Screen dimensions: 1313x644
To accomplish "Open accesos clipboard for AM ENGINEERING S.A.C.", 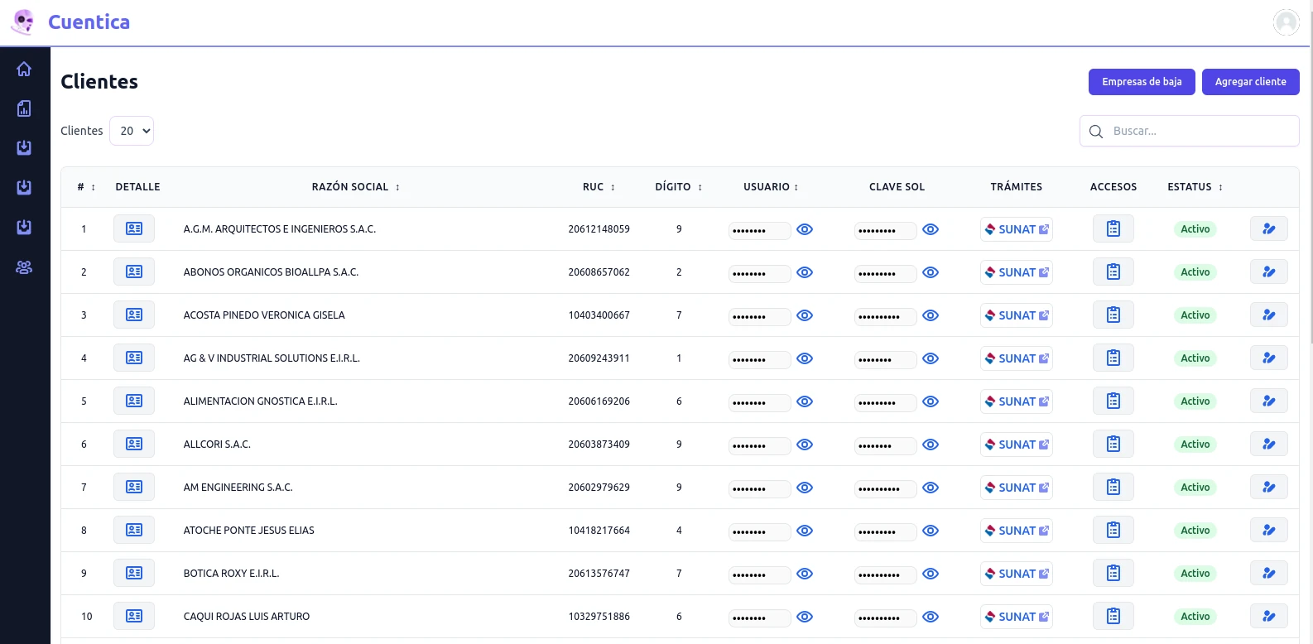I will (x=1113, y=487).
